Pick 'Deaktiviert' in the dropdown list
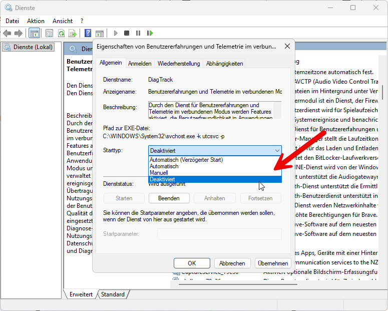 pos(162,179)
